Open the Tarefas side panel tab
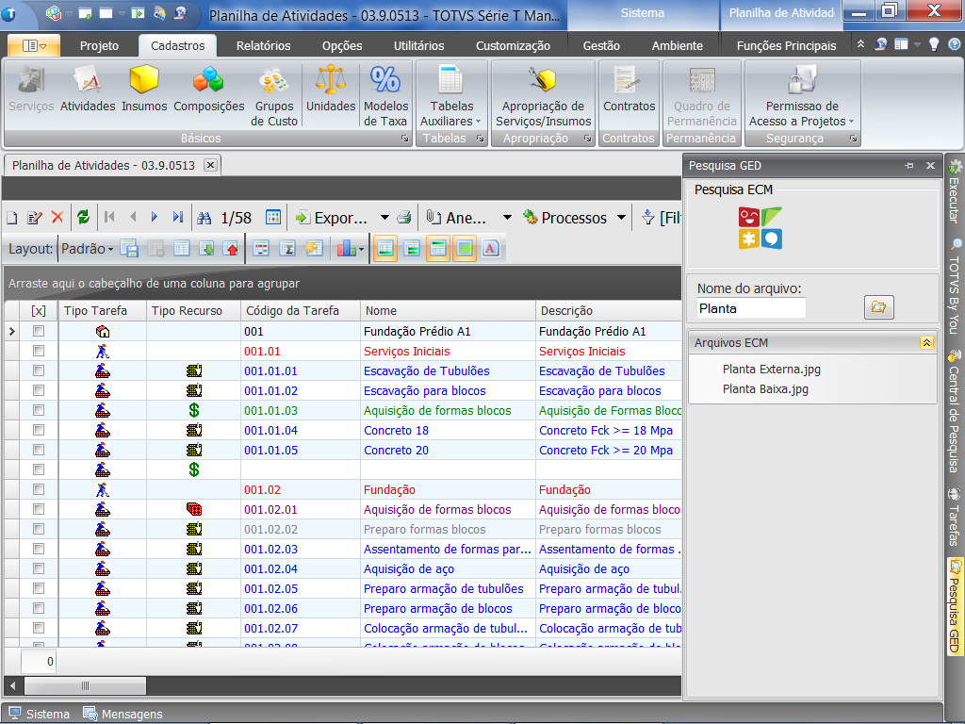 click(x=955, y=518)
